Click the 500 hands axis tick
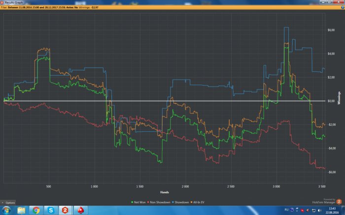 coord(49,186)
